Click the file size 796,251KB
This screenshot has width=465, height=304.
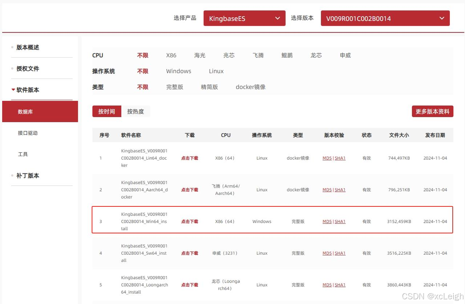(x=399, y=190)
